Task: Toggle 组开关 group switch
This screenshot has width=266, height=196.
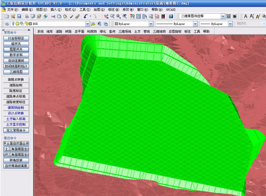Action: pos(16,44)
